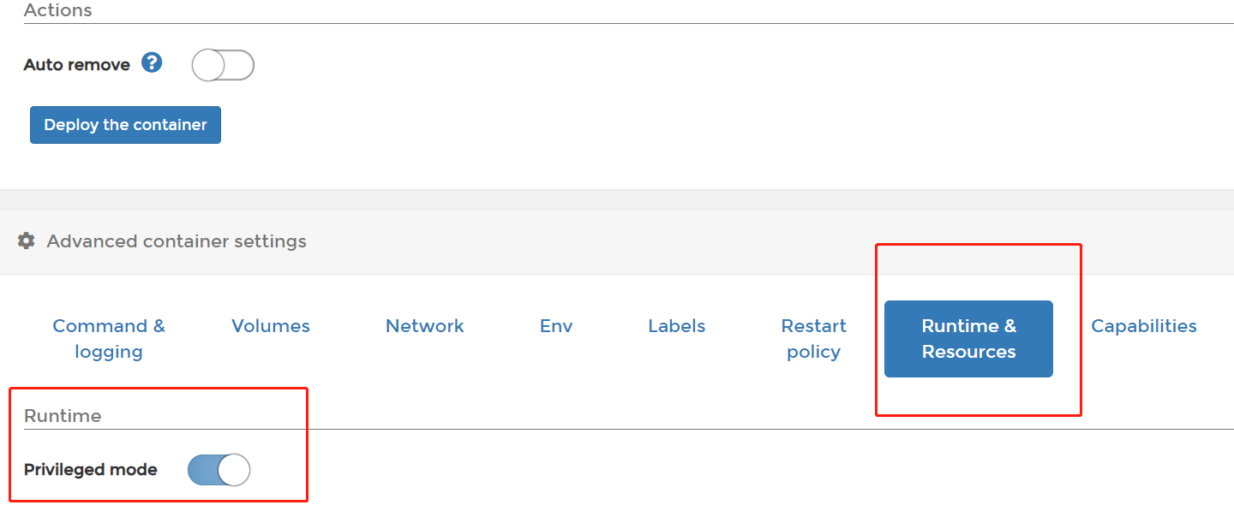Open the Capabilities tab
Screen dimensions: 1234x511
[x=1143, y=326]
